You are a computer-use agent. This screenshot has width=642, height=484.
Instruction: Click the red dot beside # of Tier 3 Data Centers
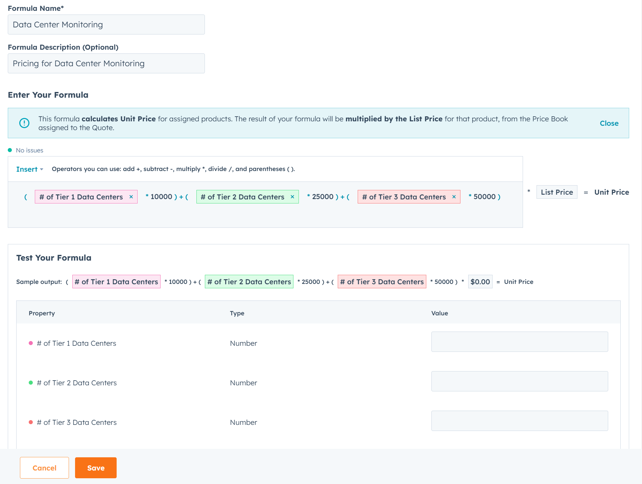[31, 422]
